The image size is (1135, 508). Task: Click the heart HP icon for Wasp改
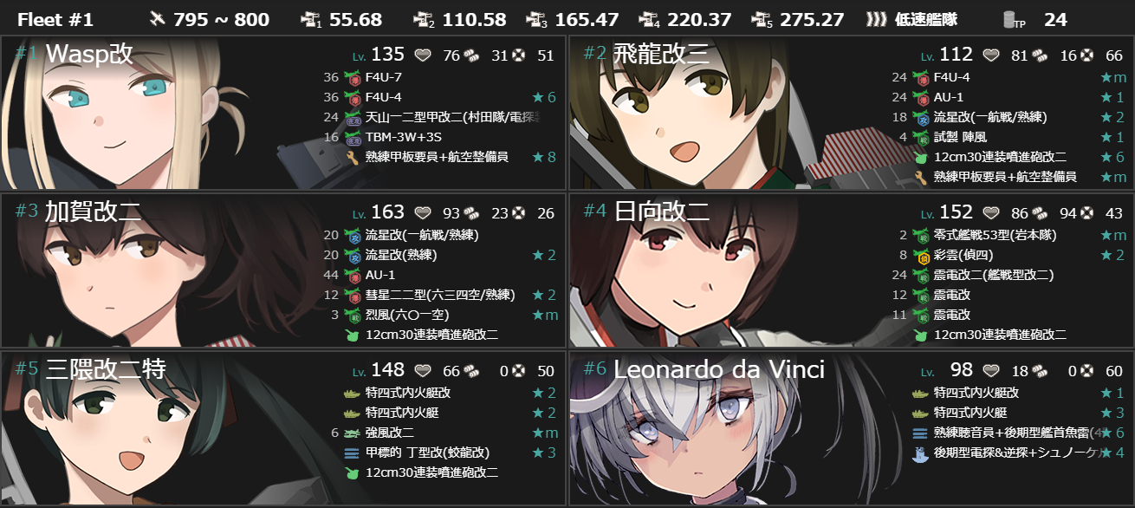422,55
